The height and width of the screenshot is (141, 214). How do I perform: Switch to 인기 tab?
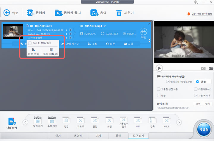click(x=58, y=136)
